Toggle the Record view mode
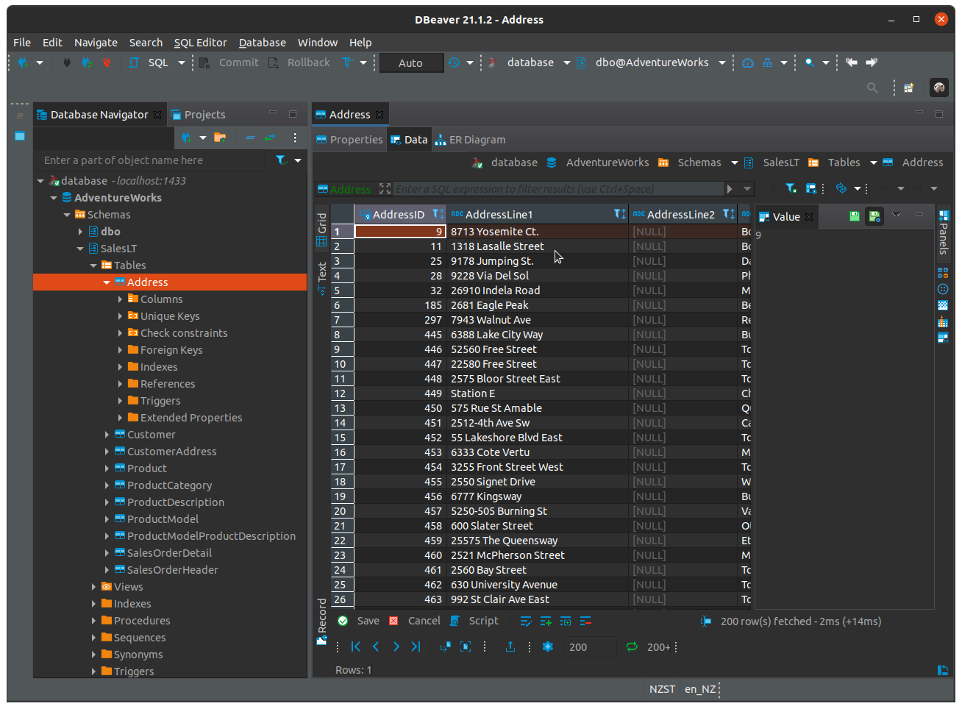This screenshot has height=709, width=962. pyautogui.click(x=321, y=621)
